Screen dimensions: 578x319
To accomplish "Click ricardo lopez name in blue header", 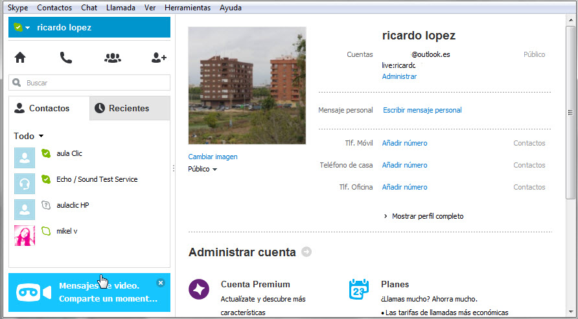I will point(64,28).
